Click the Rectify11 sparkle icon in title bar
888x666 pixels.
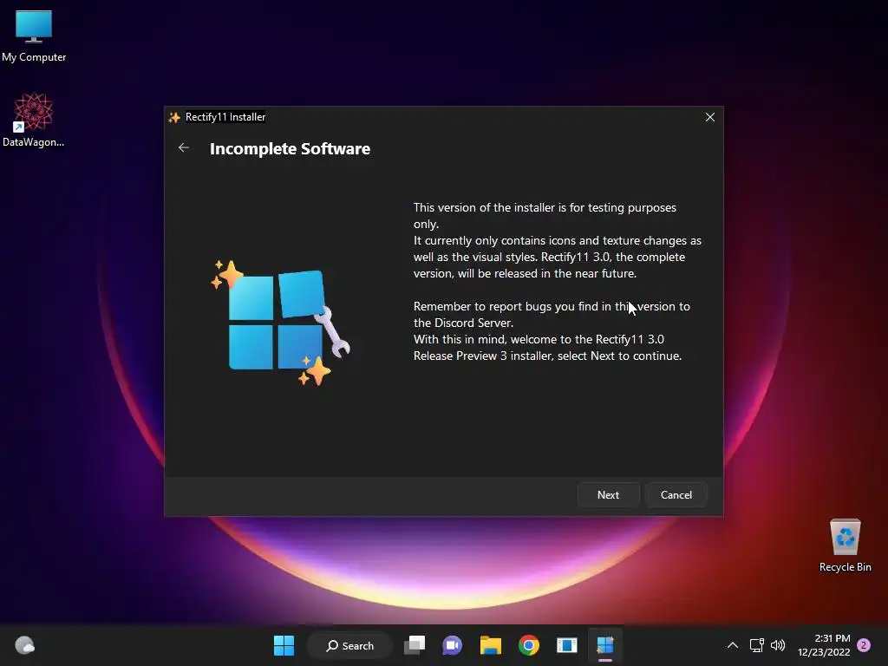click(x=174, y=117)
